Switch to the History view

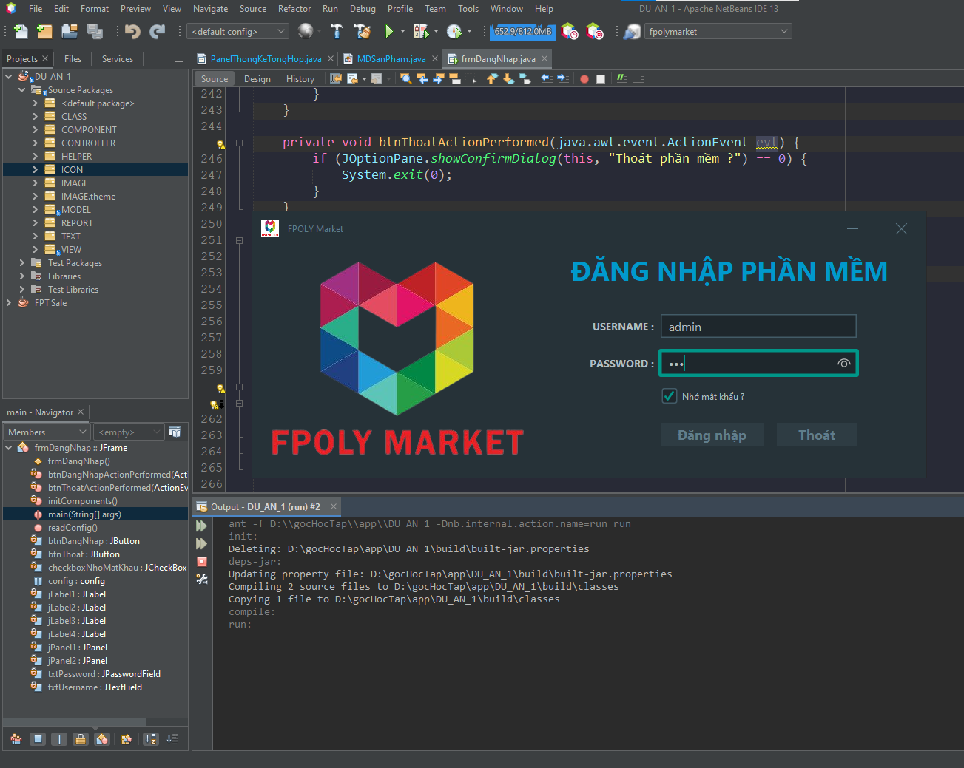click(300, 78)
